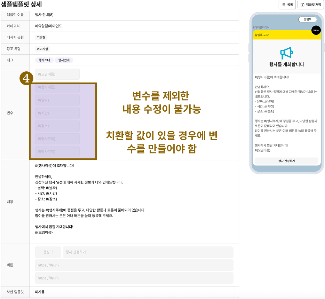Click the 기본형 message type badge

41,38
